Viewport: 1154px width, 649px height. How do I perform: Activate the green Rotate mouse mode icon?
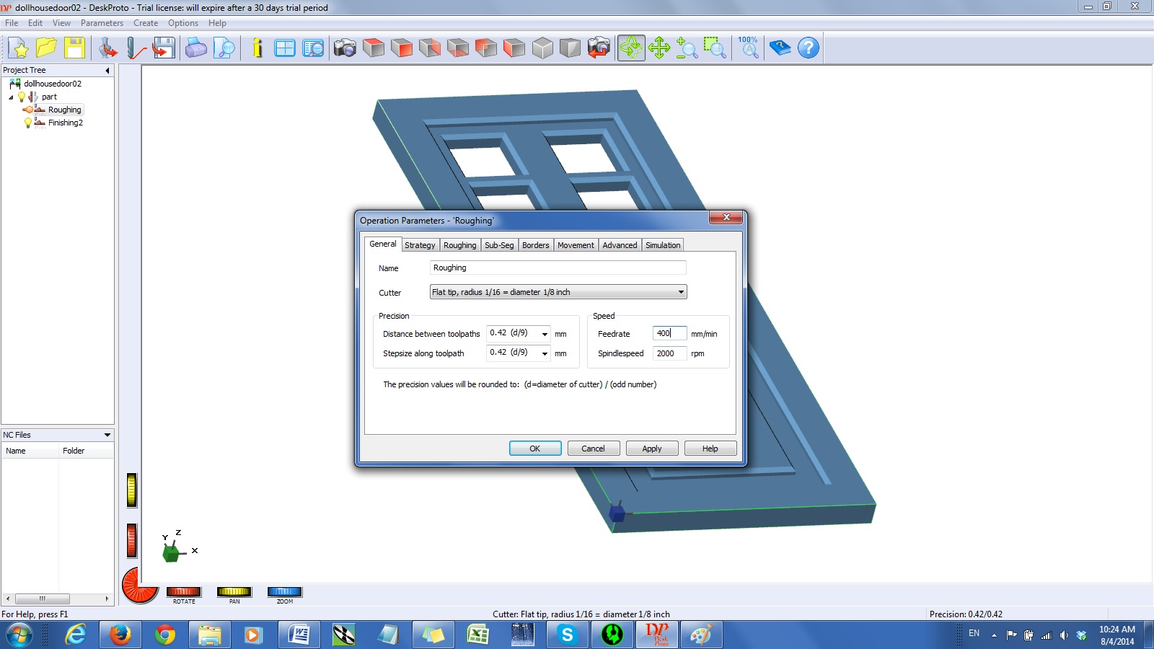(x=631, y=48)
